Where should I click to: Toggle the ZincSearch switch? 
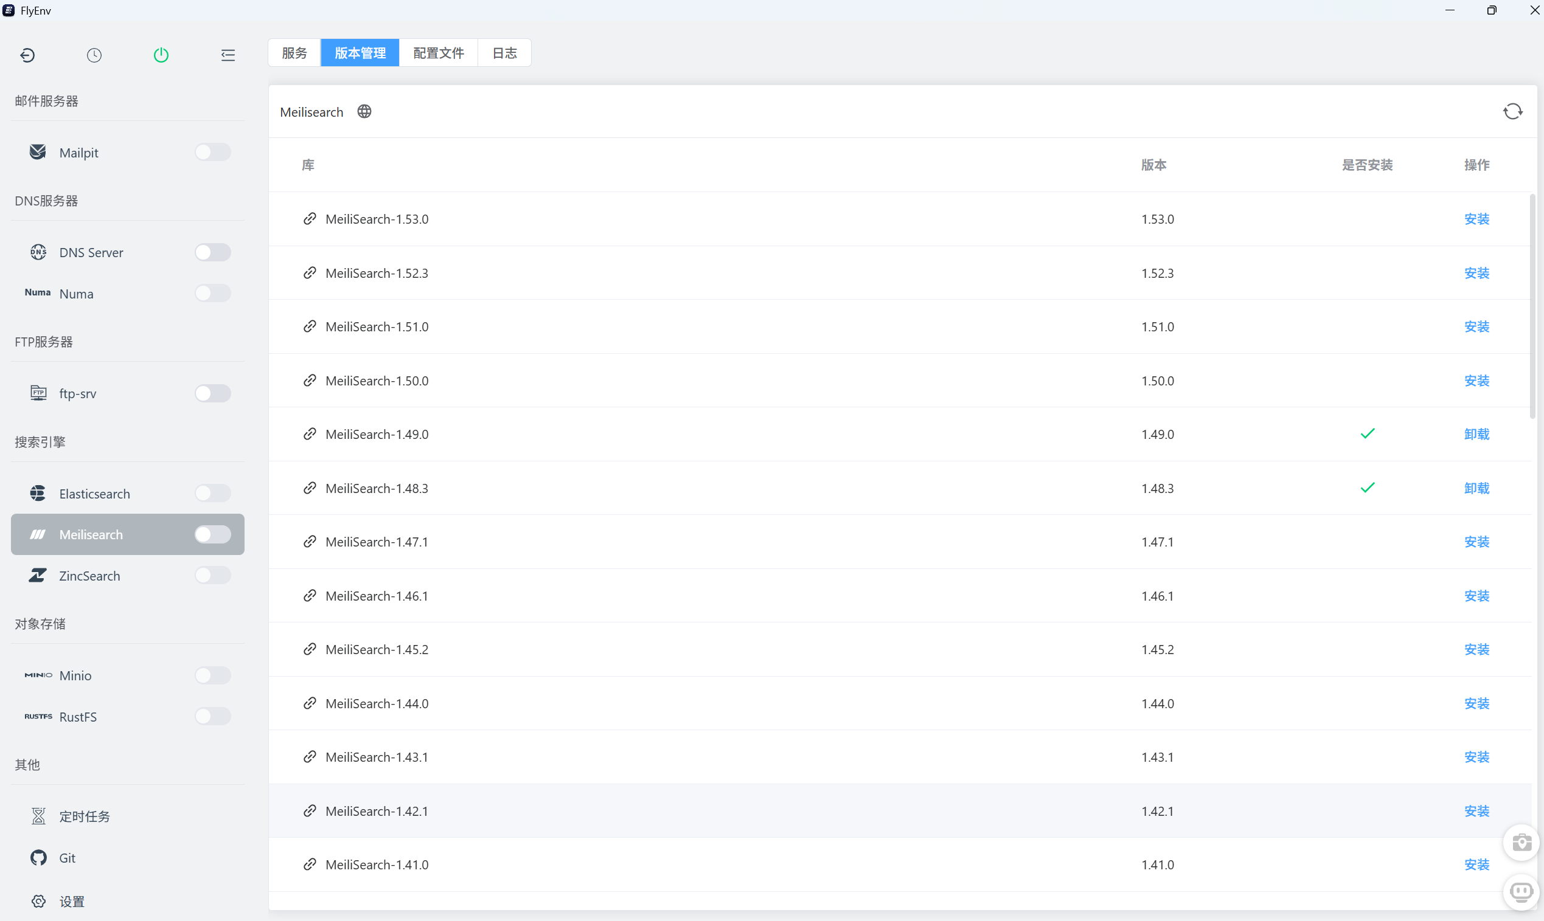213,575
